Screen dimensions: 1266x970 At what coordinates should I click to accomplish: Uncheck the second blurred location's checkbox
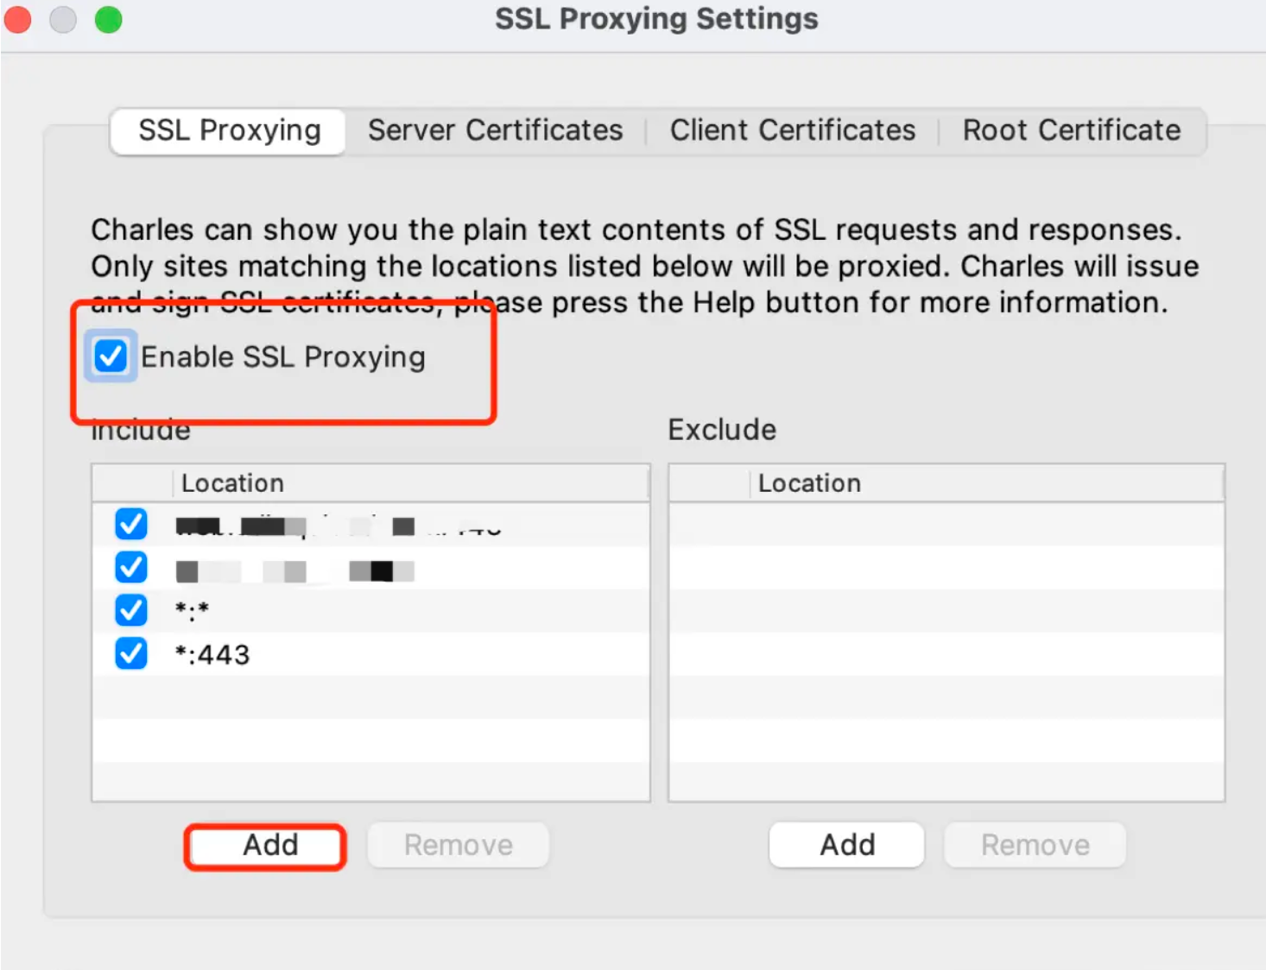131,567
